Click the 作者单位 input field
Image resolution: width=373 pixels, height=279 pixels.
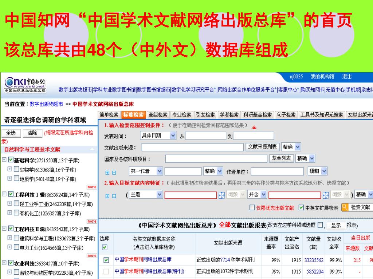point(277,171)
